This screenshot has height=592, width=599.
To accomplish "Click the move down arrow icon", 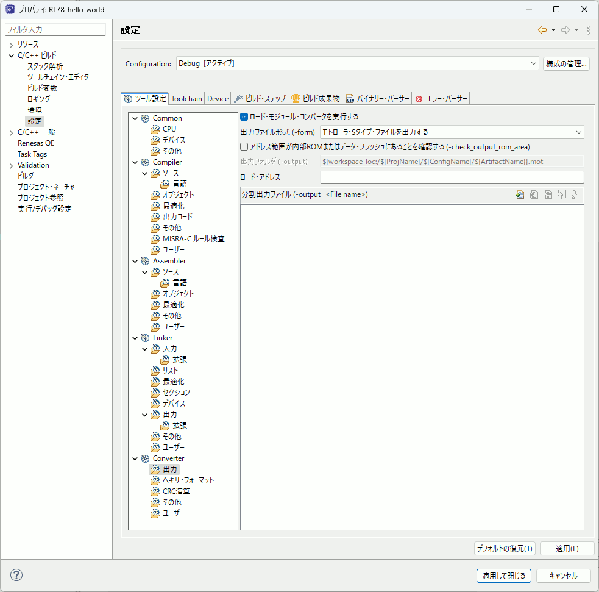I will click(575, 195).
